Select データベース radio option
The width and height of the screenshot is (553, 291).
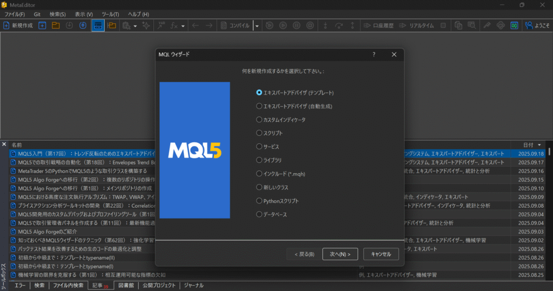click(x=259, y=214)
